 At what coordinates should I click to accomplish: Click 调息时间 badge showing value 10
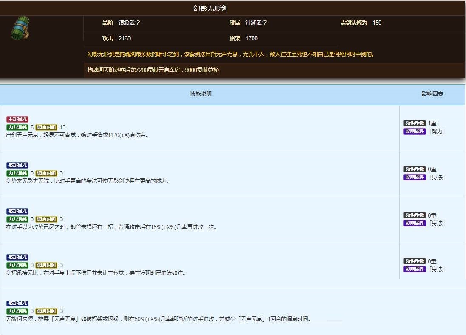coord(46,127)
